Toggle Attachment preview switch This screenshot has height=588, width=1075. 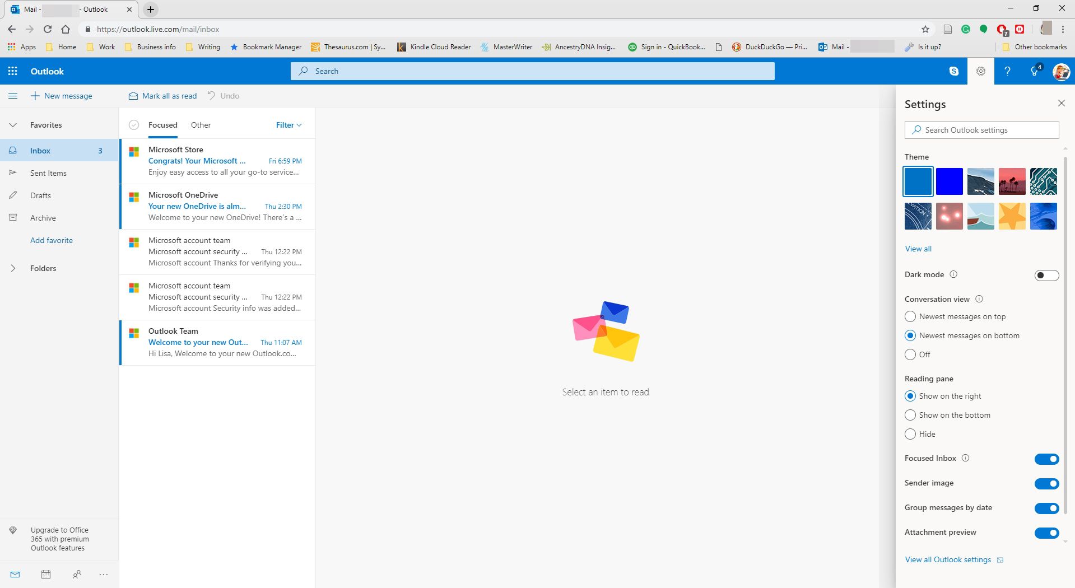pos(1046,533)
